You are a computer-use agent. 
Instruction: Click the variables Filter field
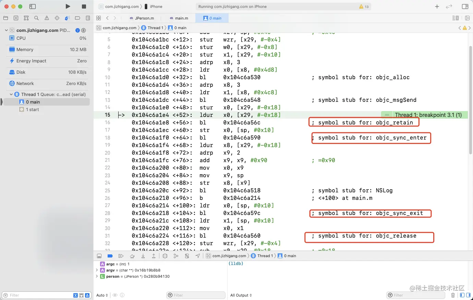coord(196,295)
